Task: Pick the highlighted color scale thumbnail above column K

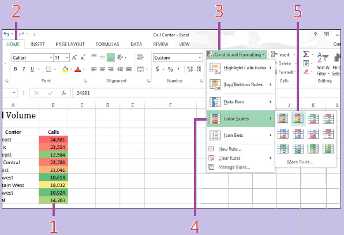Action: (298, 118)
